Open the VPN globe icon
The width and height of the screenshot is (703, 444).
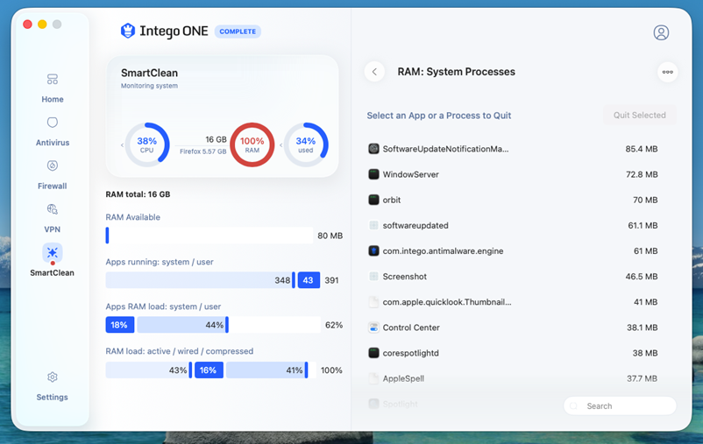[53, 209]
